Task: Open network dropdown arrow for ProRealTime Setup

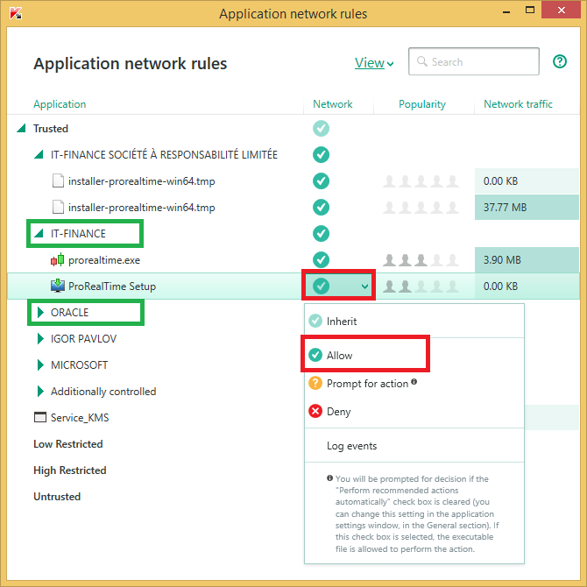Action: click(x=364, y=286)
